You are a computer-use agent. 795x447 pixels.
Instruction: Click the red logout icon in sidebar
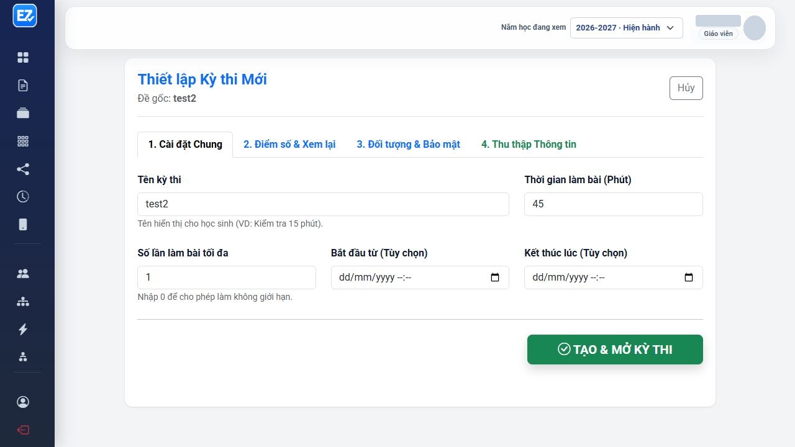[x=23, y=430]
